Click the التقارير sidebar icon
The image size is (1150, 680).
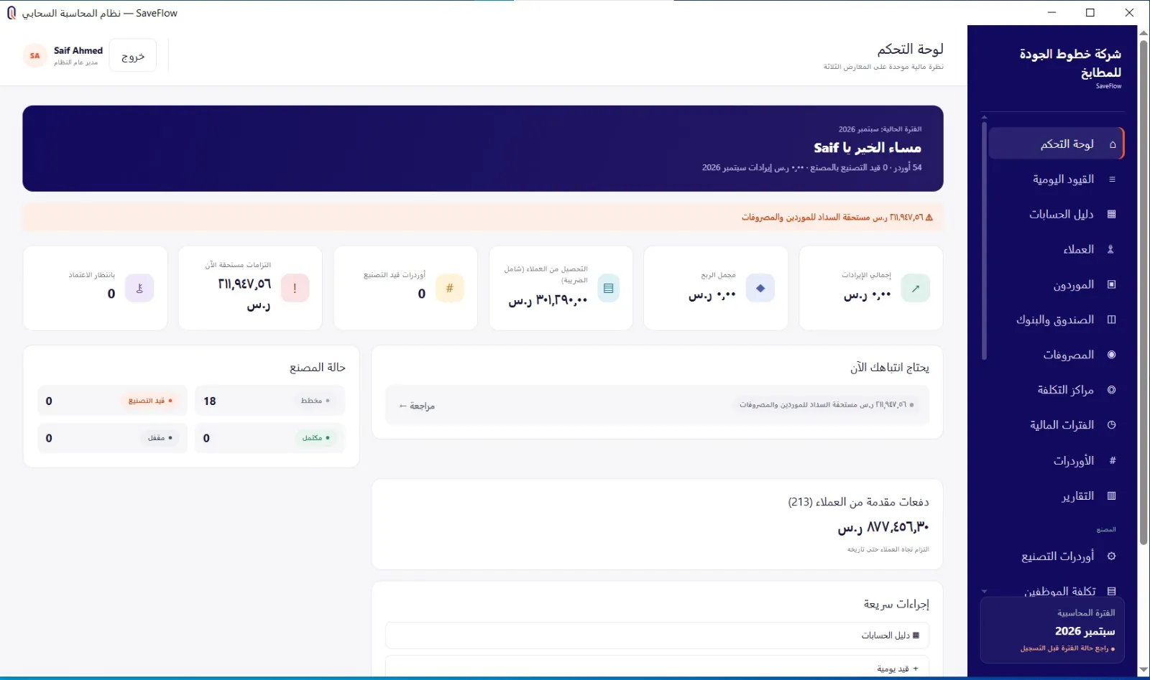[x=1112, y=495]
